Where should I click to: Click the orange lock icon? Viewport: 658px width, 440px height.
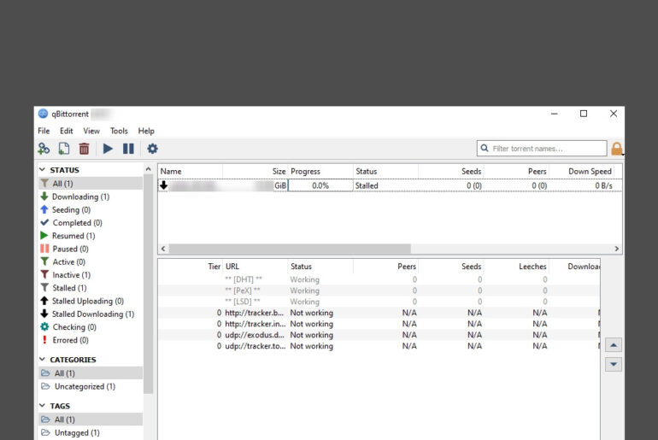tap(616, 149)
